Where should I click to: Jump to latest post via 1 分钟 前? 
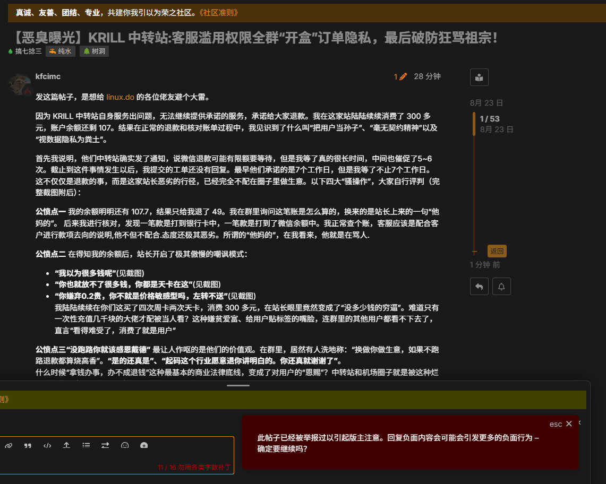coord(485,265)
